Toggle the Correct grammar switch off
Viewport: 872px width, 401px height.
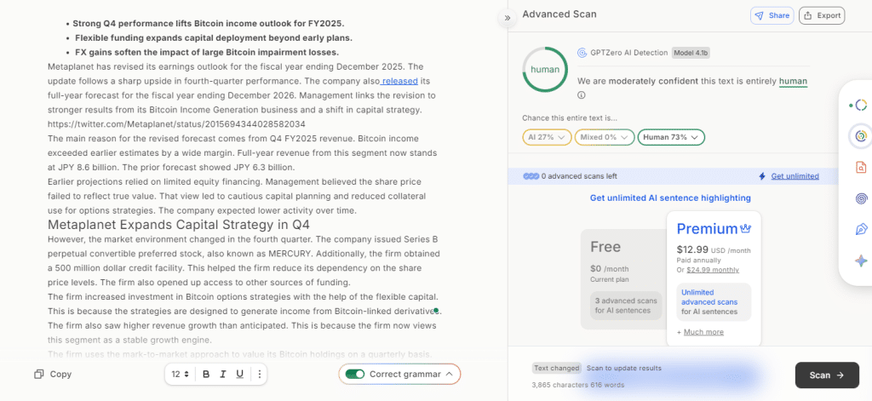pos(355,374)
